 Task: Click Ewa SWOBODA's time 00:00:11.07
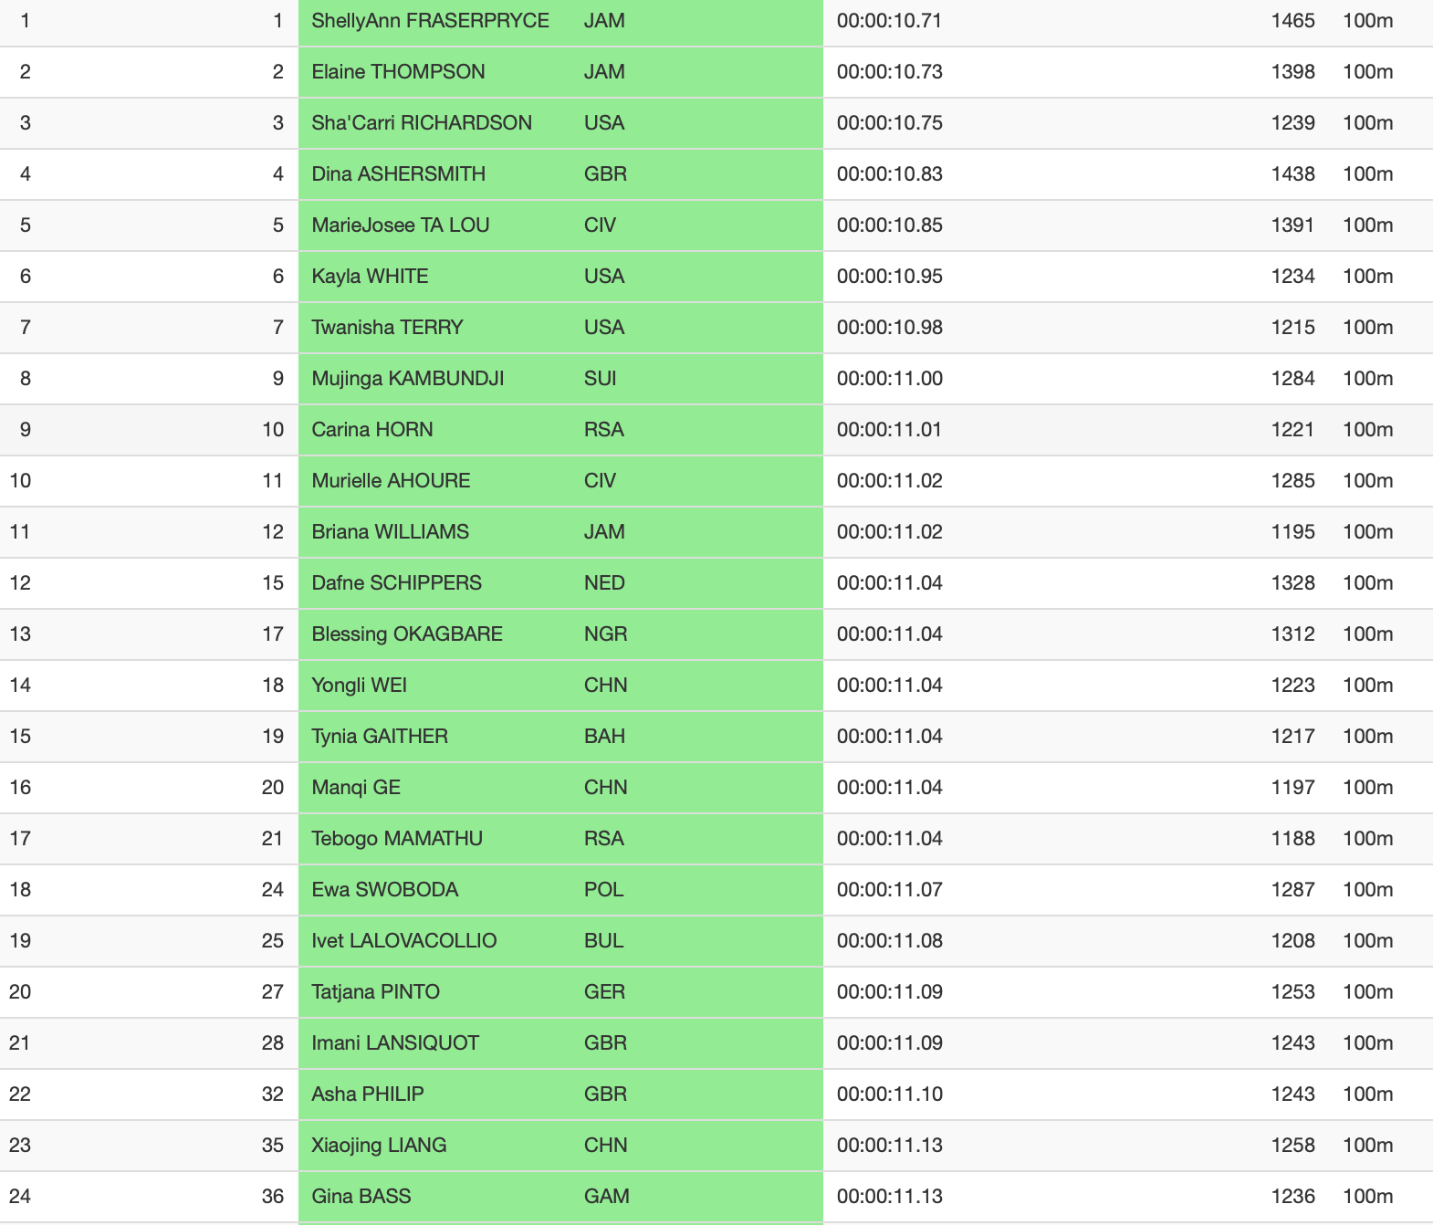pyautogui.click(x=889, y=890)
